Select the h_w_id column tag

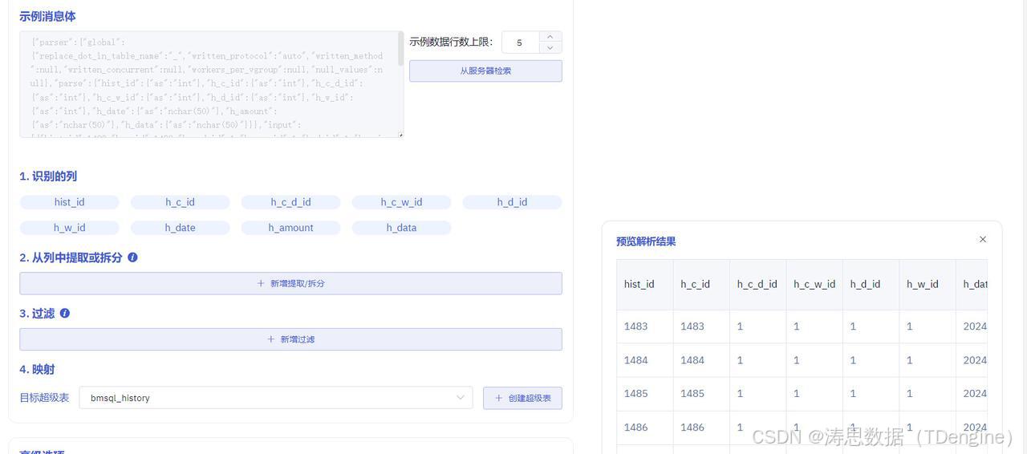69,228
